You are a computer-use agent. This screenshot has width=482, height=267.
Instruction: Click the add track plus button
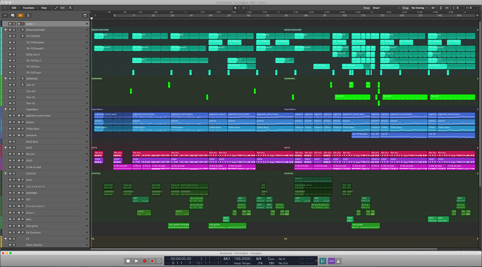pos(5,15)
